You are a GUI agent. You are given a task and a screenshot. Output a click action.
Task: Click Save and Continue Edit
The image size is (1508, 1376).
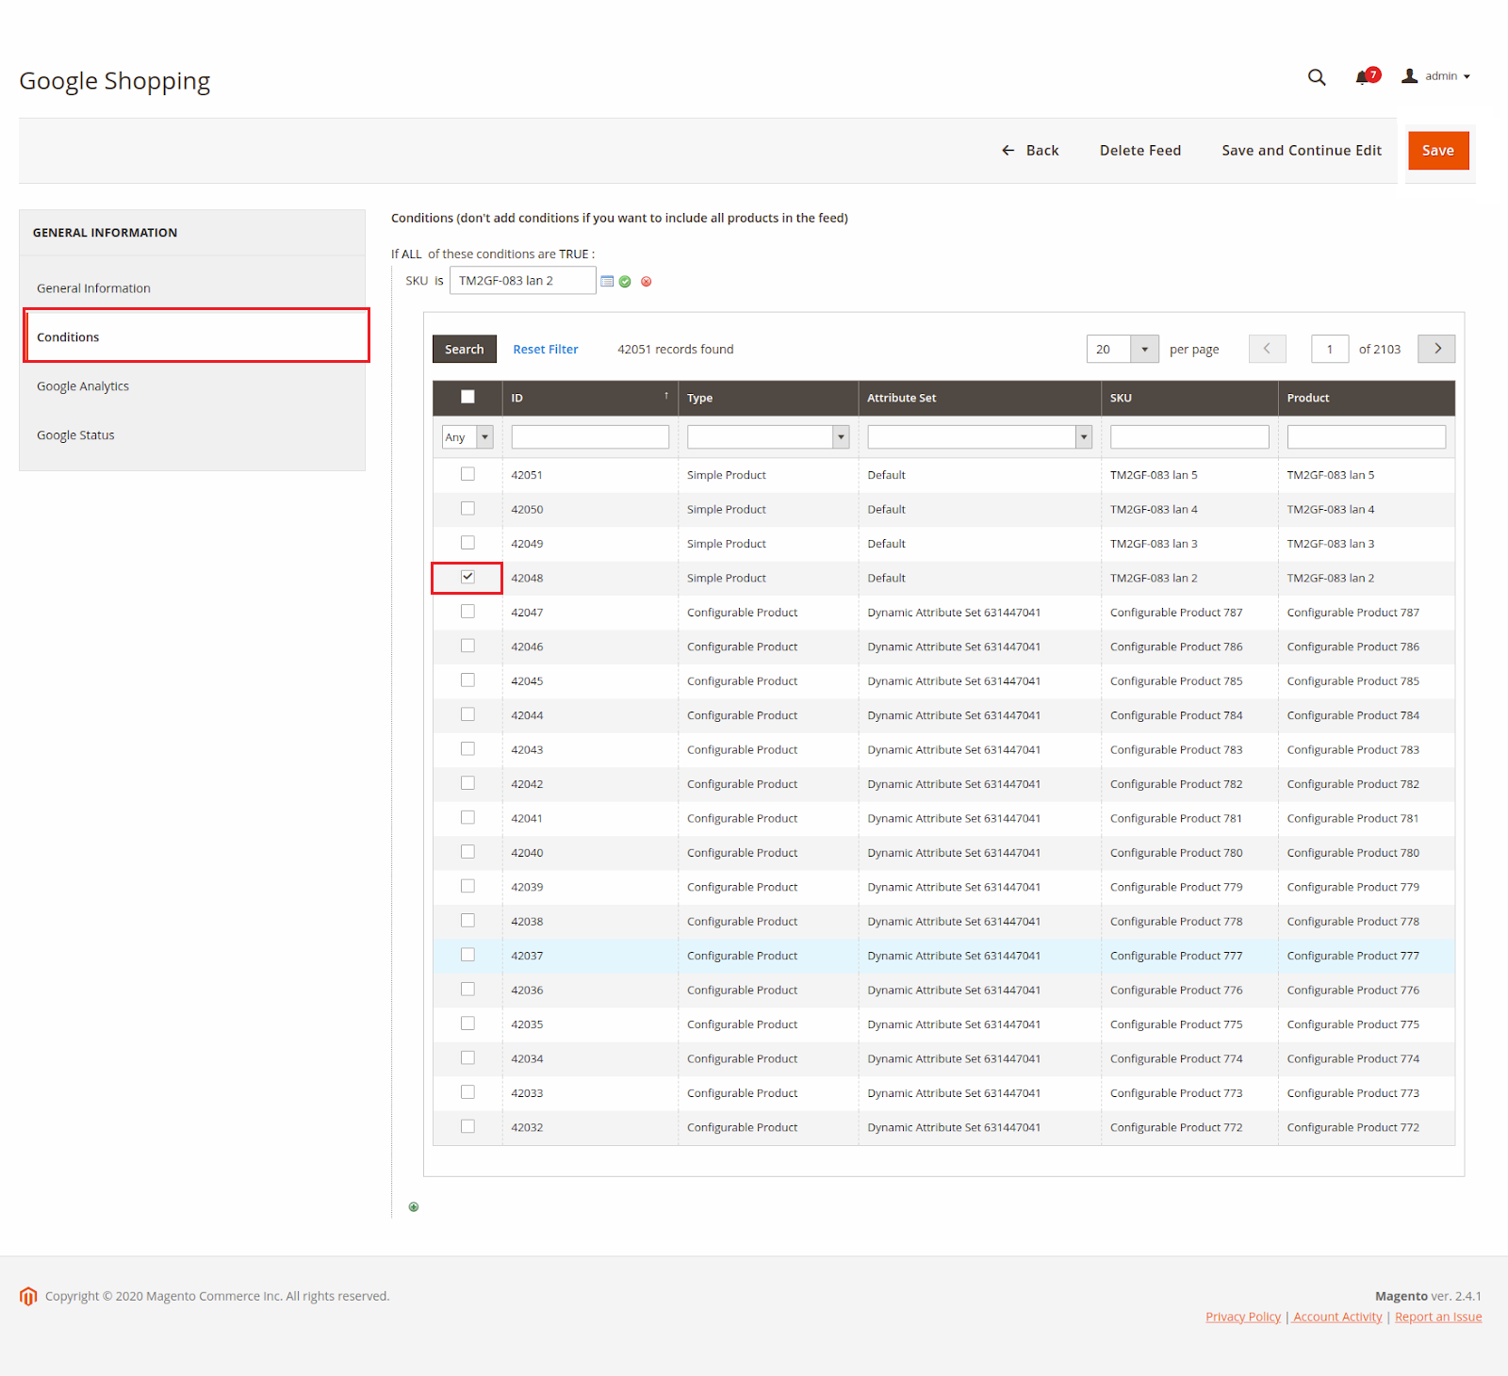pos(1302,151)
